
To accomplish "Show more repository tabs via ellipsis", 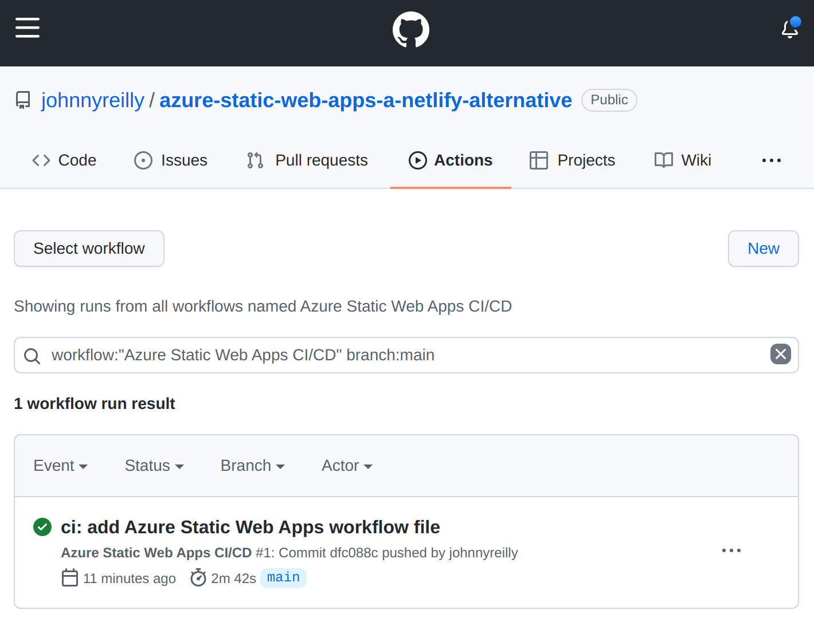I will [x=772, y=160].
